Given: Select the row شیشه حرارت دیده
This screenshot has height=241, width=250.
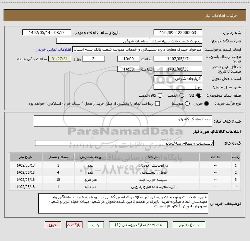Looking at the screenshot, I should [125, 180].
